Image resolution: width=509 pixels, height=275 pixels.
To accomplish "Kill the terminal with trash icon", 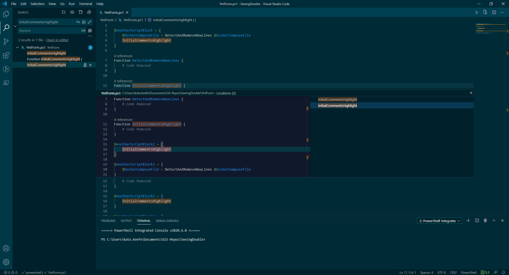I will pyautogui.click(x=485, y=221).
